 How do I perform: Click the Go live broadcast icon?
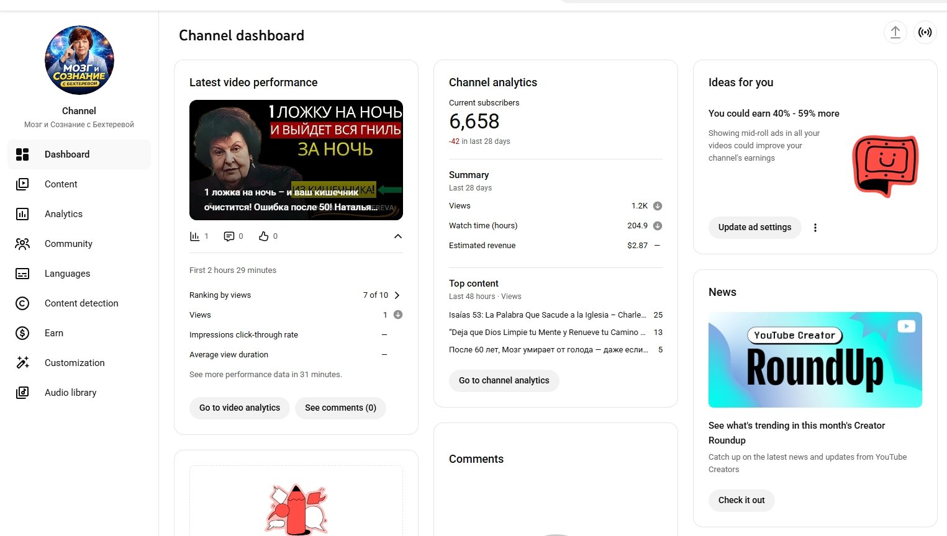coord(925,32)
